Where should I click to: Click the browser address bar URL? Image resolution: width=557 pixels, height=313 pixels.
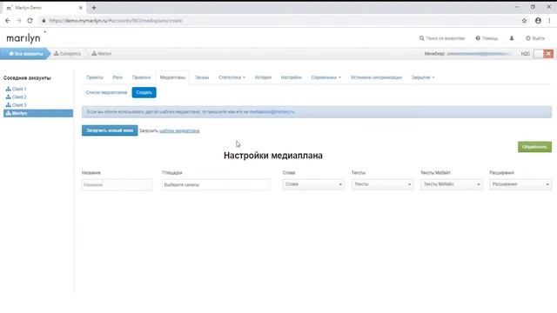pyautogui.click(x=116, y=21)
